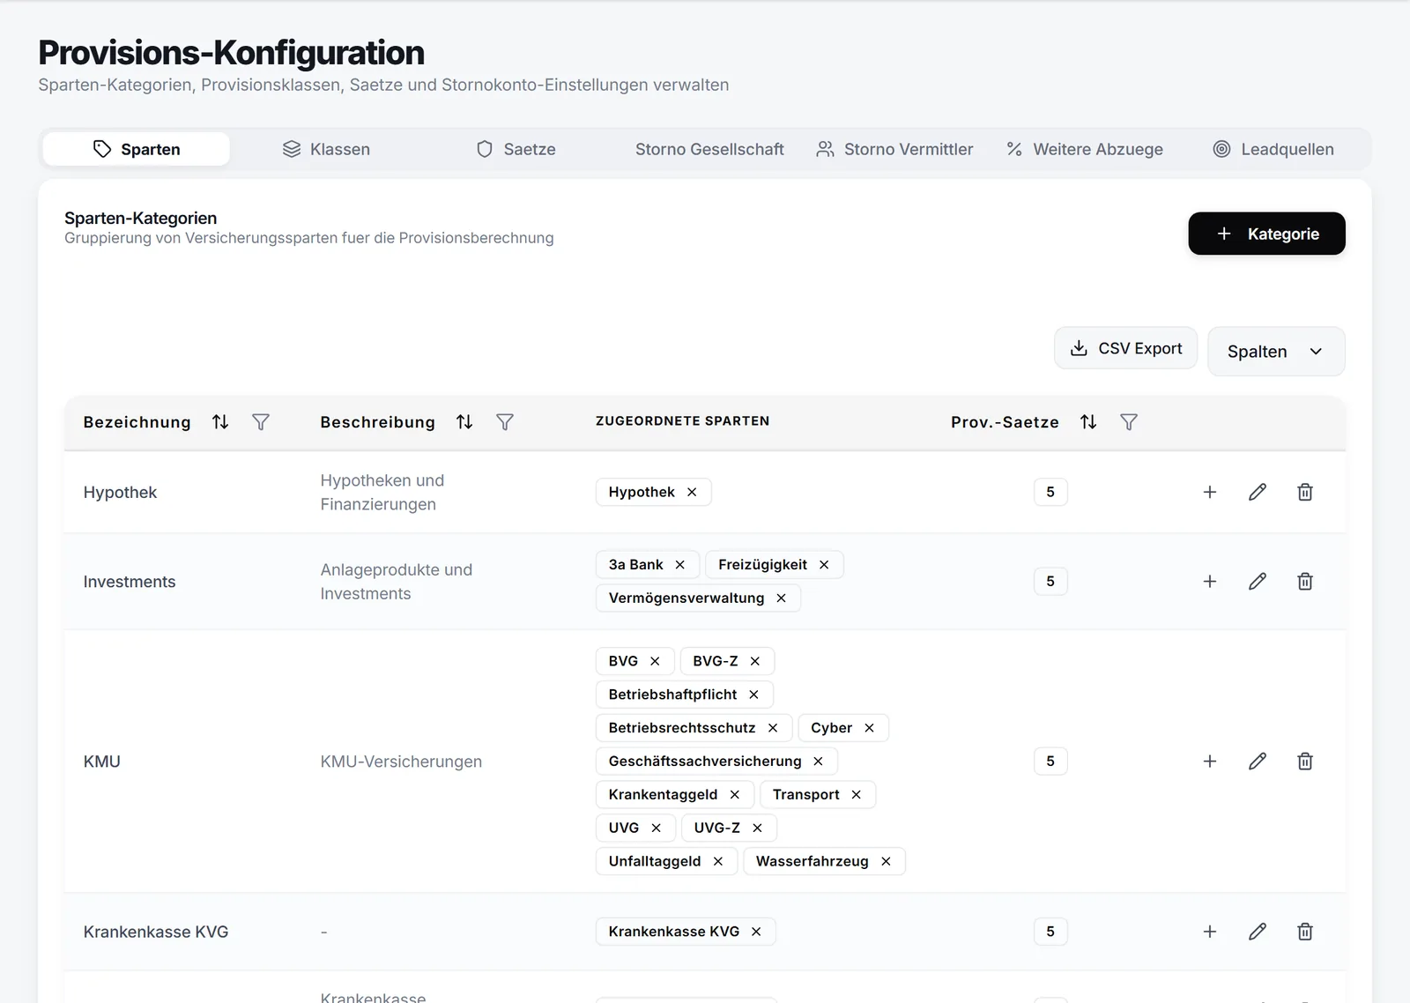Edit the Krankenkasse KVG category
Screen dimensions: 1410x1003
coord(1258,932)
